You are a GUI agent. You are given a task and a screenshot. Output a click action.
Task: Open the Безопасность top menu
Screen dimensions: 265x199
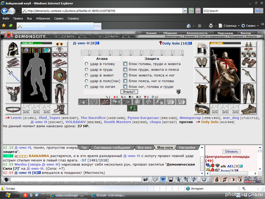(197, 33)
